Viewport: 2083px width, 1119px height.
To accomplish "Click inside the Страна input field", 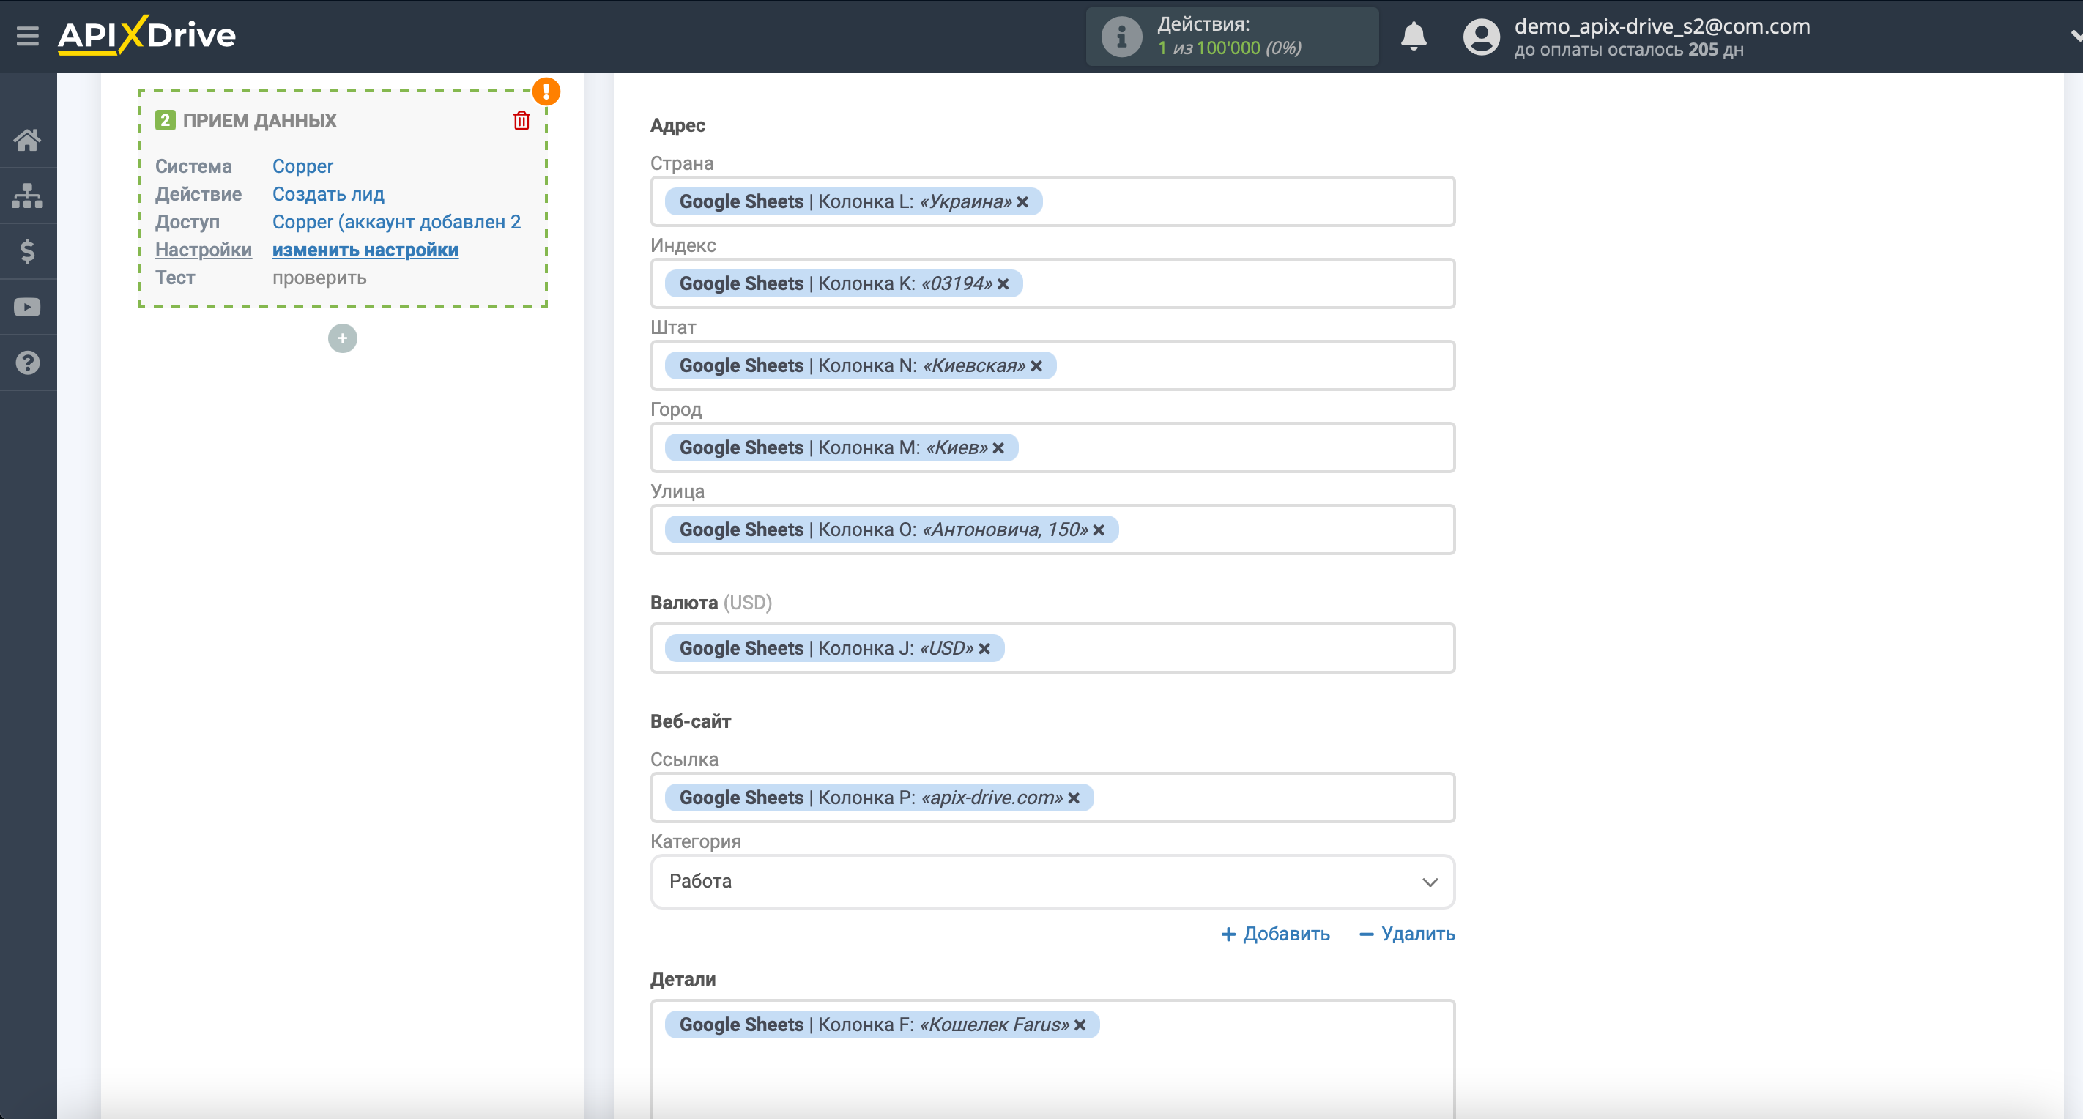I will click(x=1052, y=201).
